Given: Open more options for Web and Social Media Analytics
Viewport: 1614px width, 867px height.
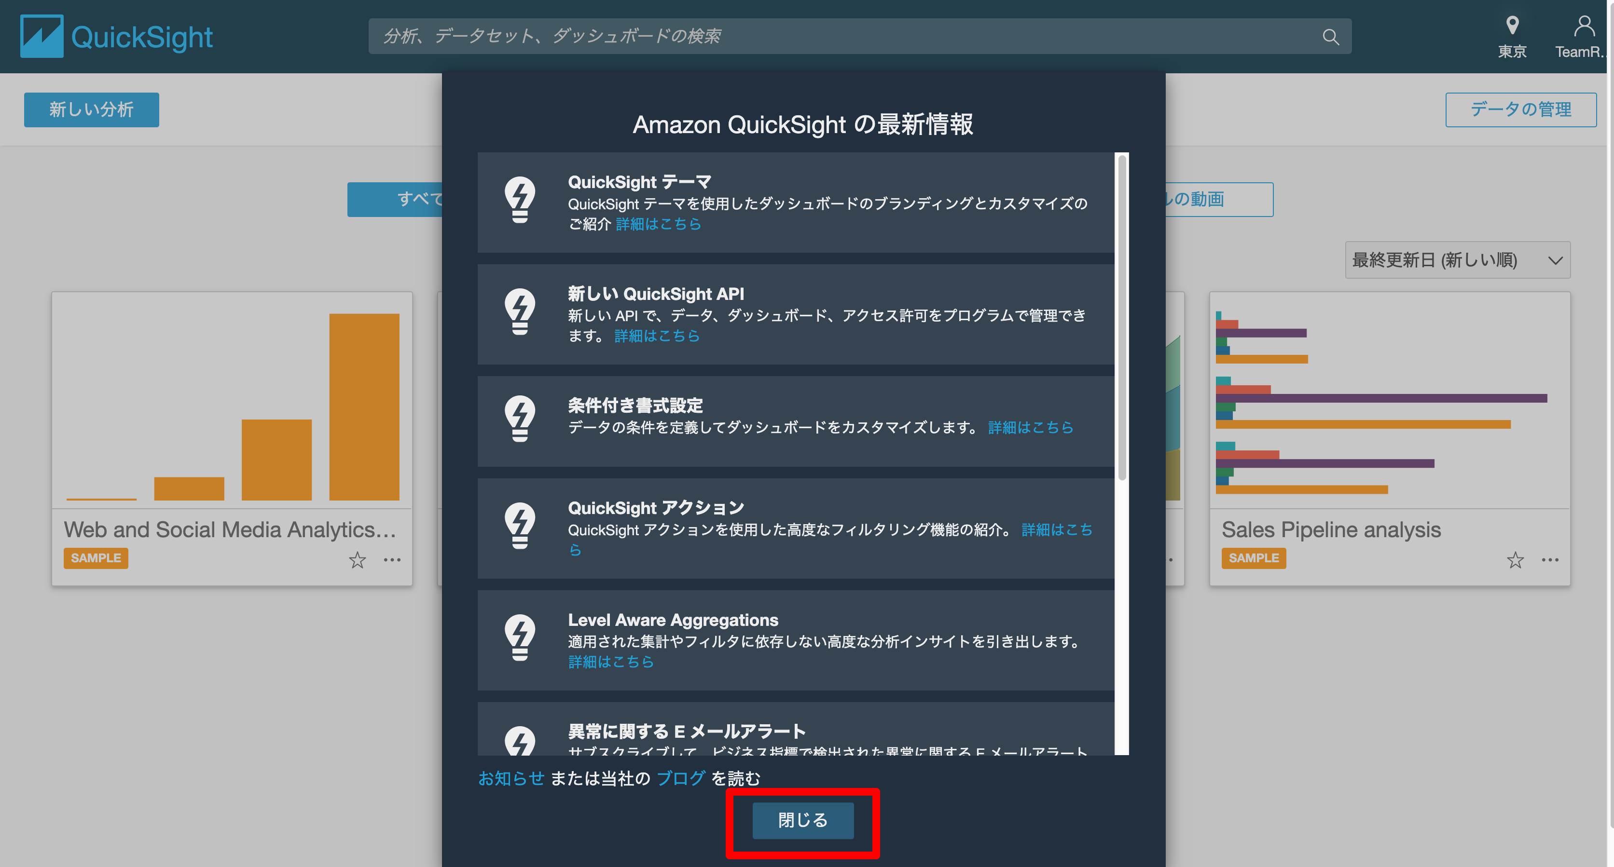Looking at the screenshot, I should click(x=392, y=560).
